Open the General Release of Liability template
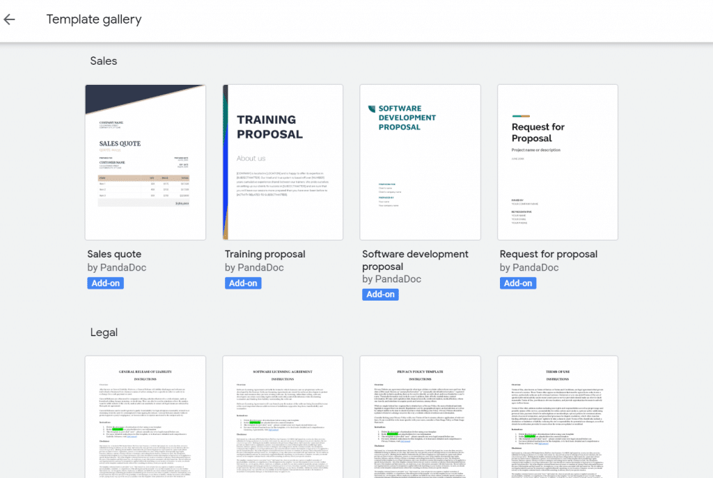This screenshot has width=713, height=478. pyautogui.click(x=146, y=416)
